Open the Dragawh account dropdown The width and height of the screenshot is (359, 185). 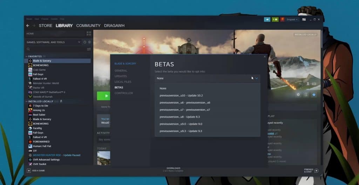click(x=292, y=20)
